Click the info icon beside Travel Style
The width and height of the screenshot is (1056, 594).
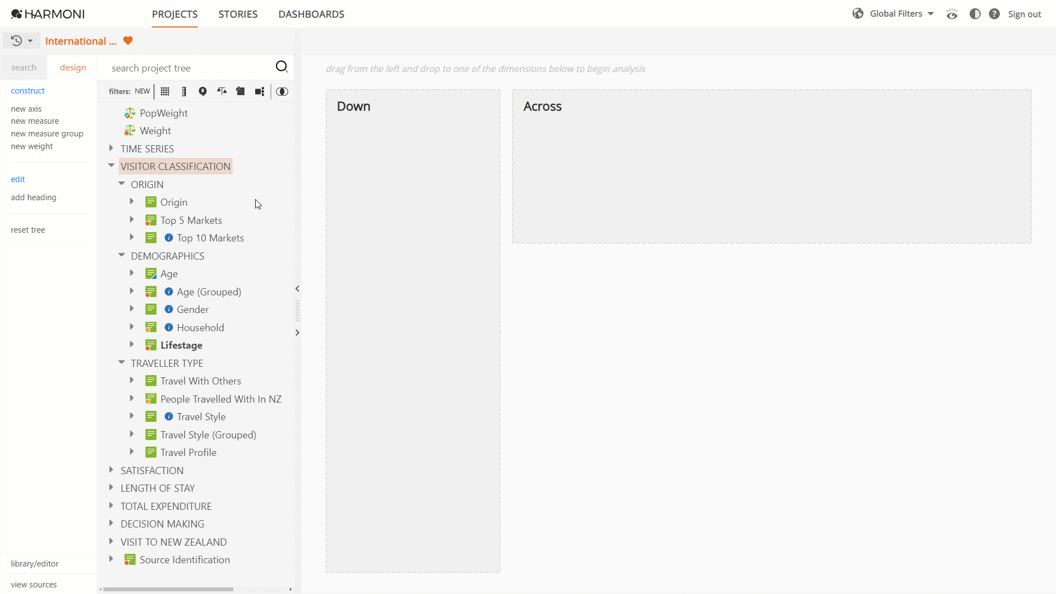(x=169, y=416)
